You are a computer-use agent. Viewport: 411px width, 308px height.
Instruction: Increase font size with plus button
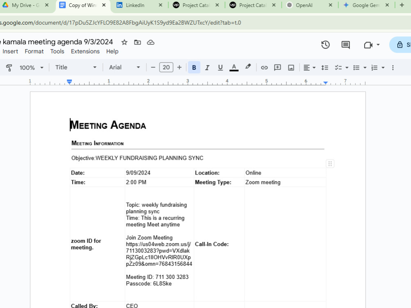tap(179, 68)
